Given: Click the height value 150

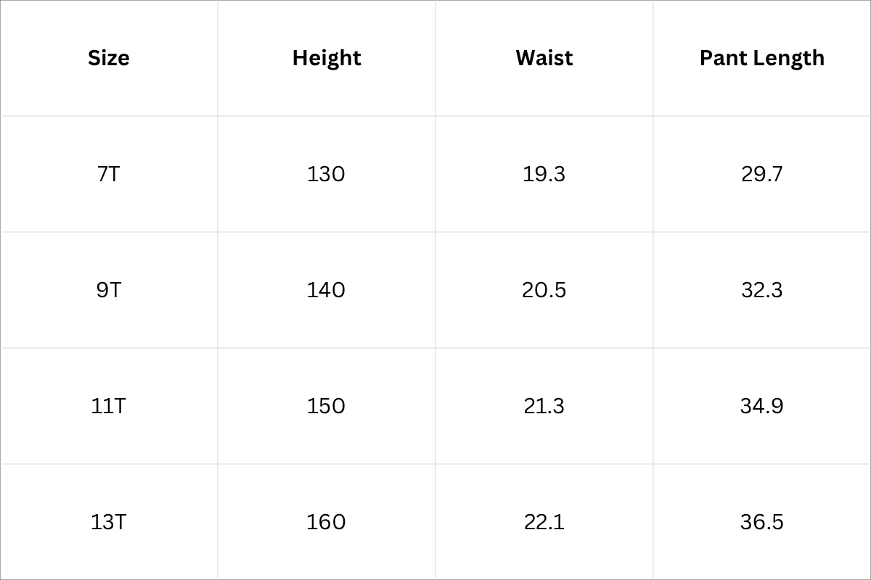Looking at the screenshot, I should coord(326,406).
